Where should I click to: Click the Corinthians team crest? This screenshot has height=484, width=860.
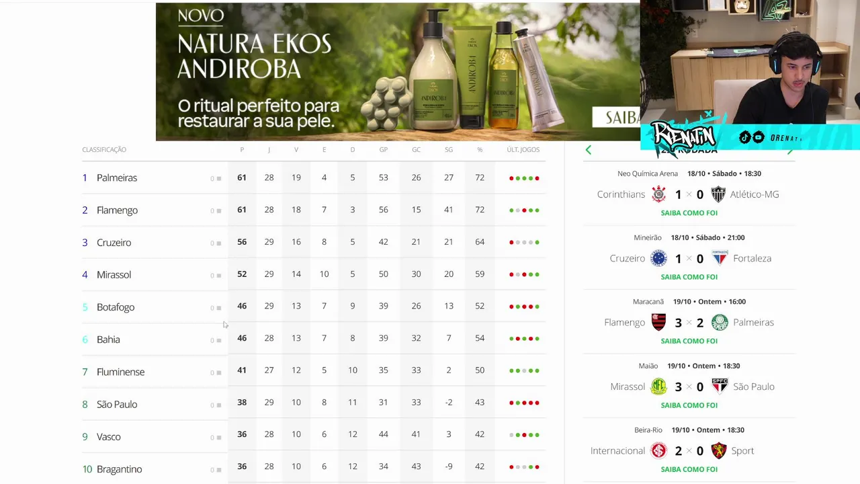[x=659, y=194]
